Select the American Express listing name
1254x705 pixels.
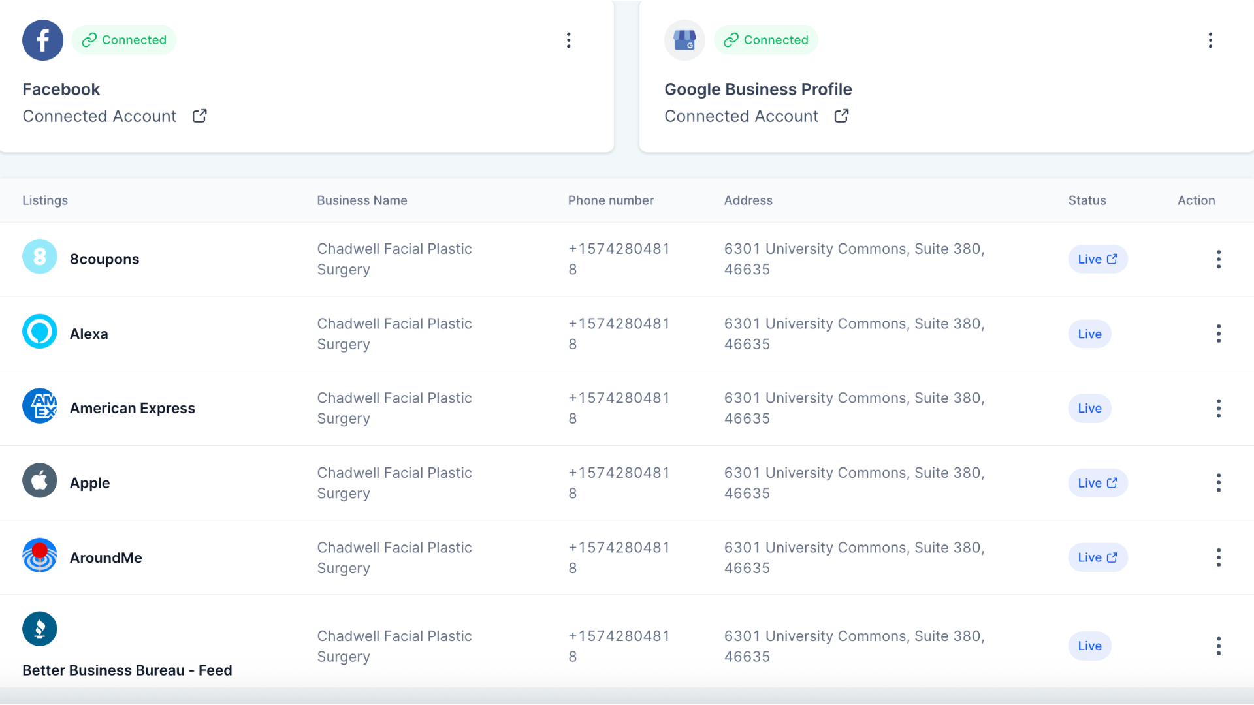(x=133, y=409)
